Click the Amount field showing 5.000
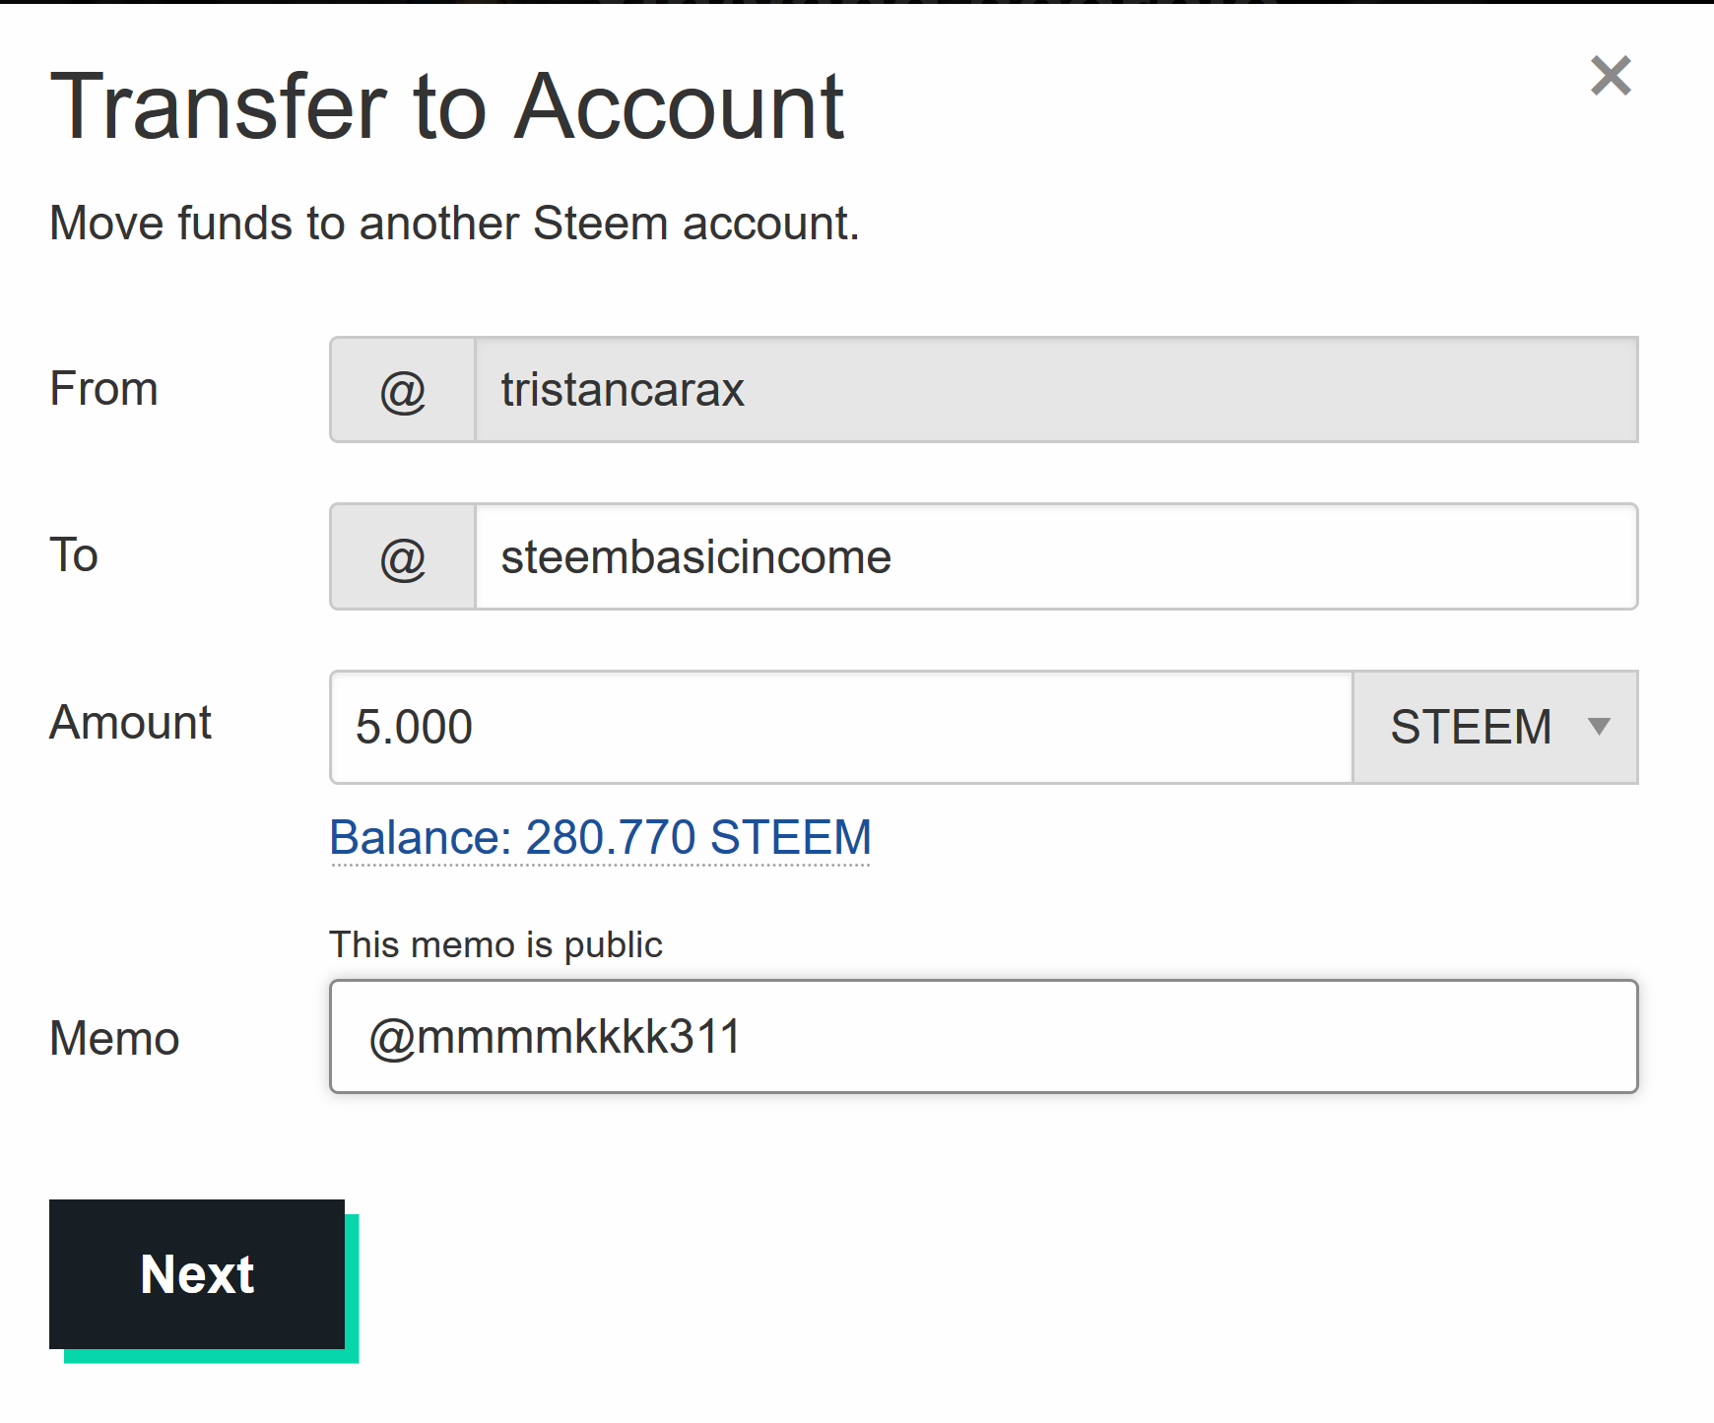Viewport: 1714px width, 1423px height. pos(840,728)
